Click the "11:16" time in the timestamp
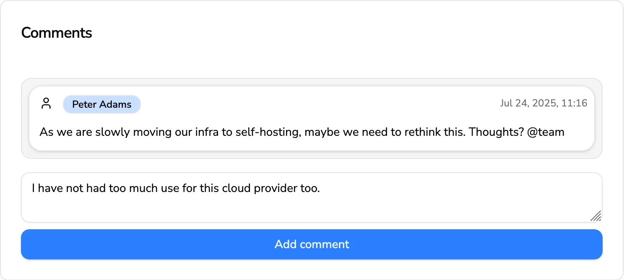624x280 pixels. pyautogui.click(x=574, y=103)
